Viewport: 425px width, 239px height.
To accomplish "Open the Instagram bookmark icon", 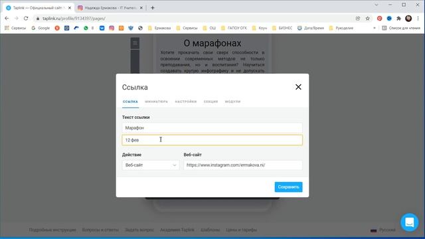I will pos(112,28).
